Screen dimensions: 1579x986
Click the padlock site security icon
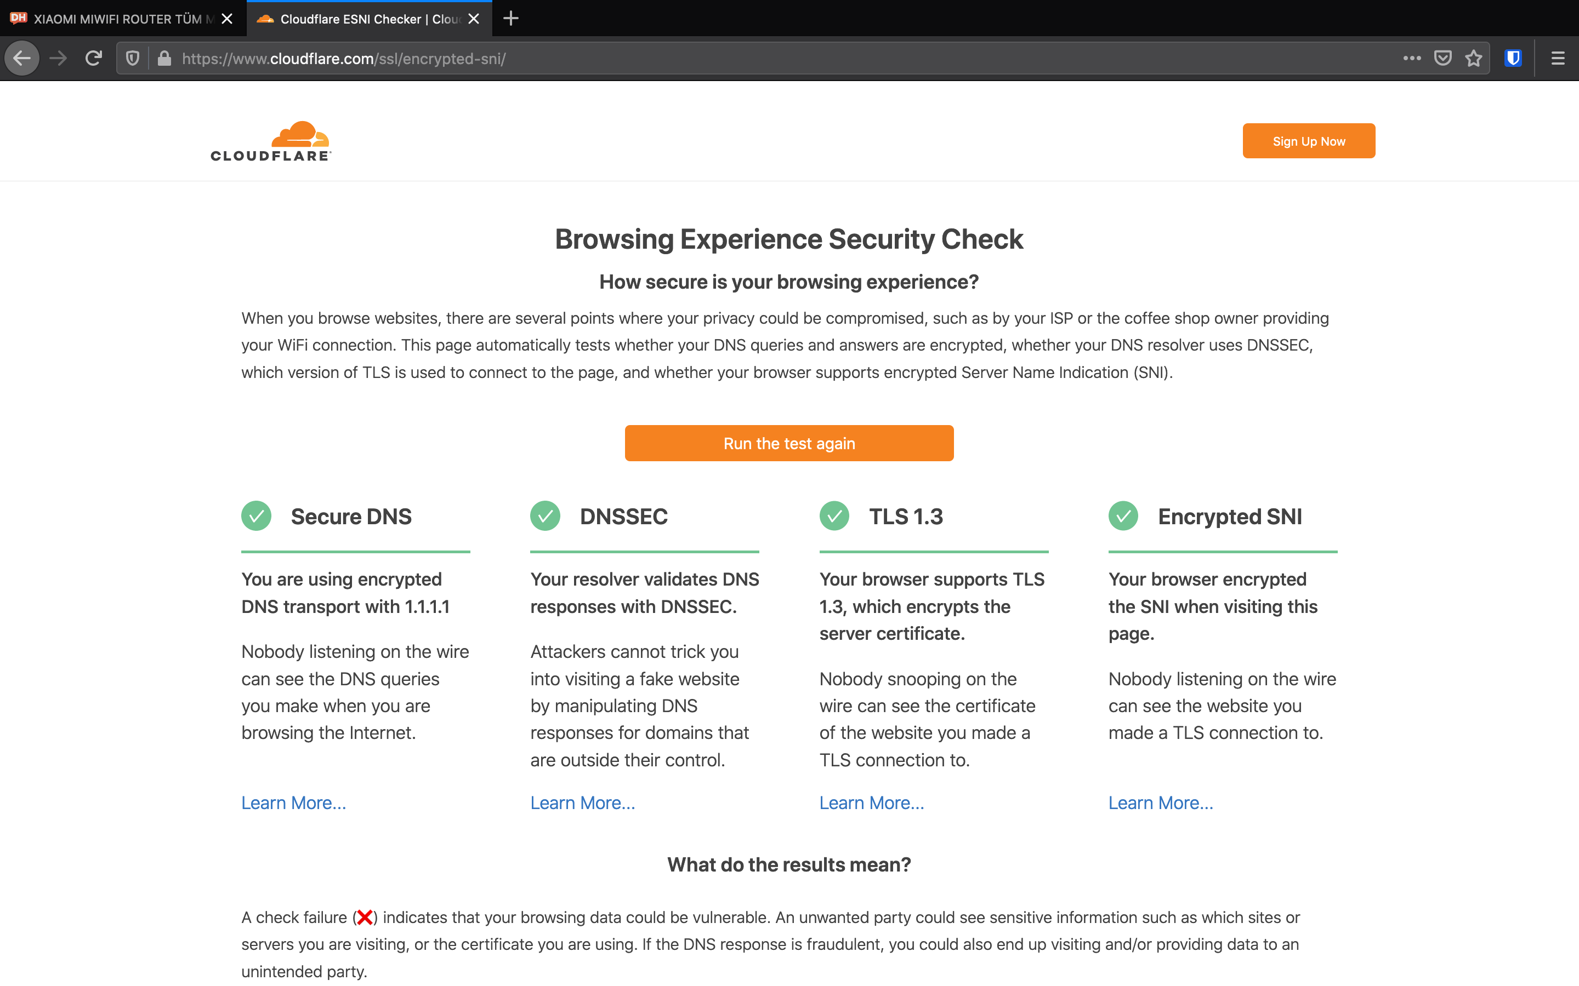tap(164, 59)
